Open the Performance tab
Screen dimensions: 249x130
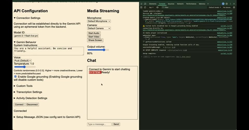pos(191,4)
